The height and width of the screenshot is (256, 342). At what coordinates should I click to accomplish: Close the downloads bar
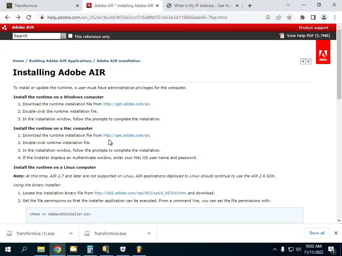pyautogui.click(x=336, y=233)
